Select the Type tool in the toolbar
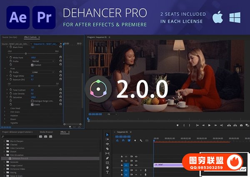The image size is (250, 177). tap(107, 172)
